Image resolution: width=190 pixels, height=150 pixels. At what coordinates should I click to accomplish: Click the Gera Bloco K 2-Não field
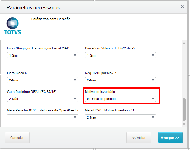point(39,80)
